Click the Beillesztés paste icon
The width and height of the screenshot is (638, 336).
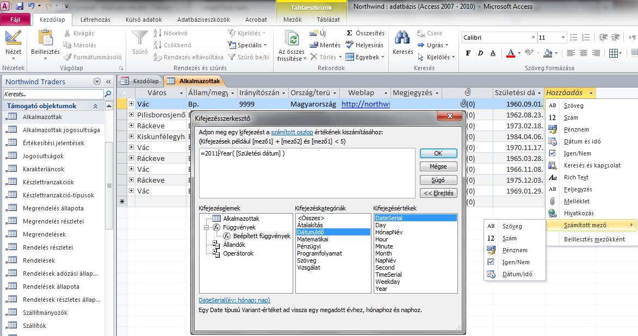[45, 38]
